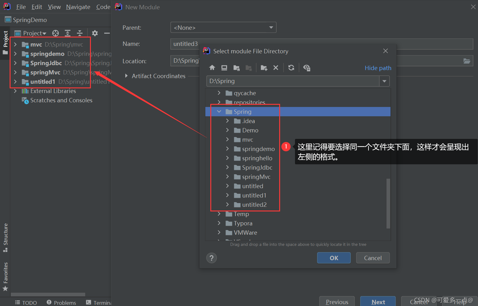Expand the springdemo module in Project panel
478x306 pixels.
tap(15, 54)
